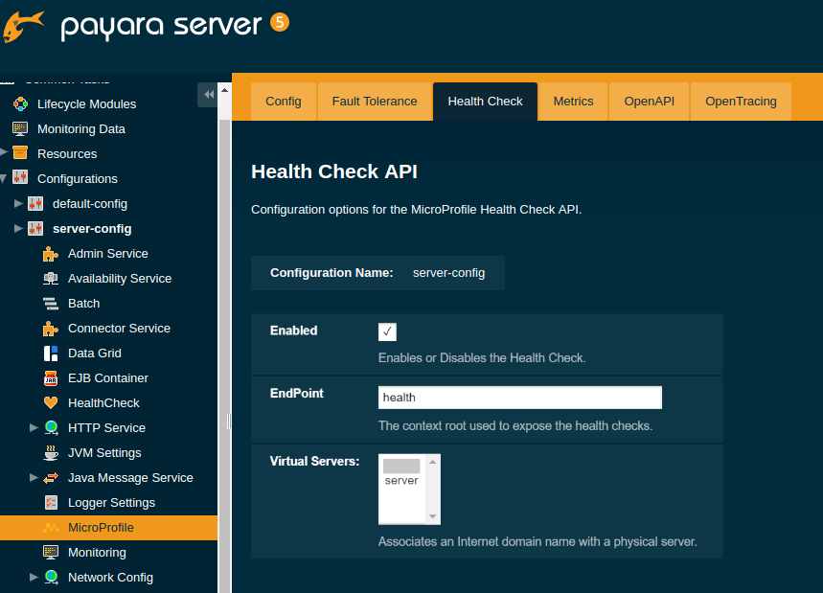Click the Lifecycle Modules icon
This screenshot has width=823, height=593.
click(x=20, y=103)
